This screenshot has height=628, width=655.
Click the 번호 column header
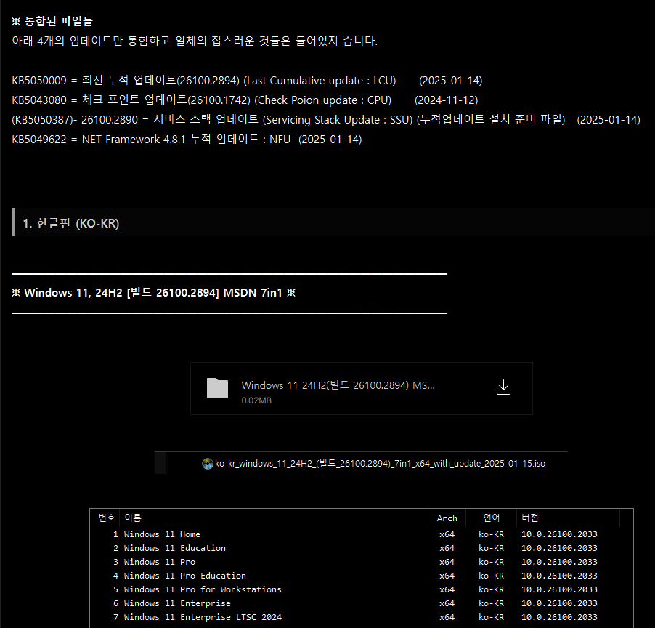click(x=107, y=518)
